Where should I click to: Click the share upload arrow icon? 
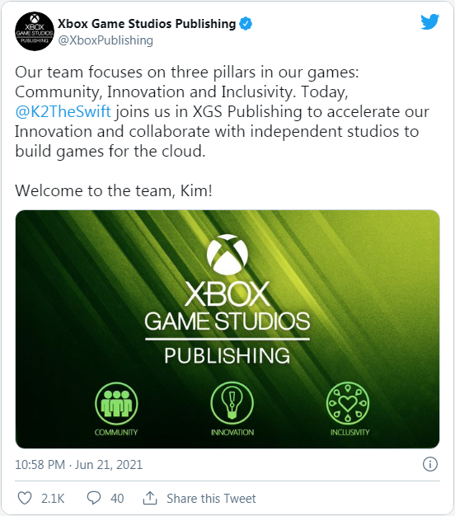[150, 498]
